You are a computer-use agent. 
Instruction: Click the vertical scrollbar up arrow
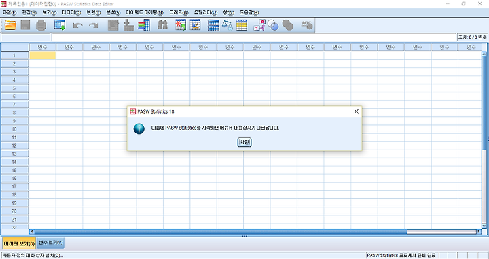coord(484,54)
